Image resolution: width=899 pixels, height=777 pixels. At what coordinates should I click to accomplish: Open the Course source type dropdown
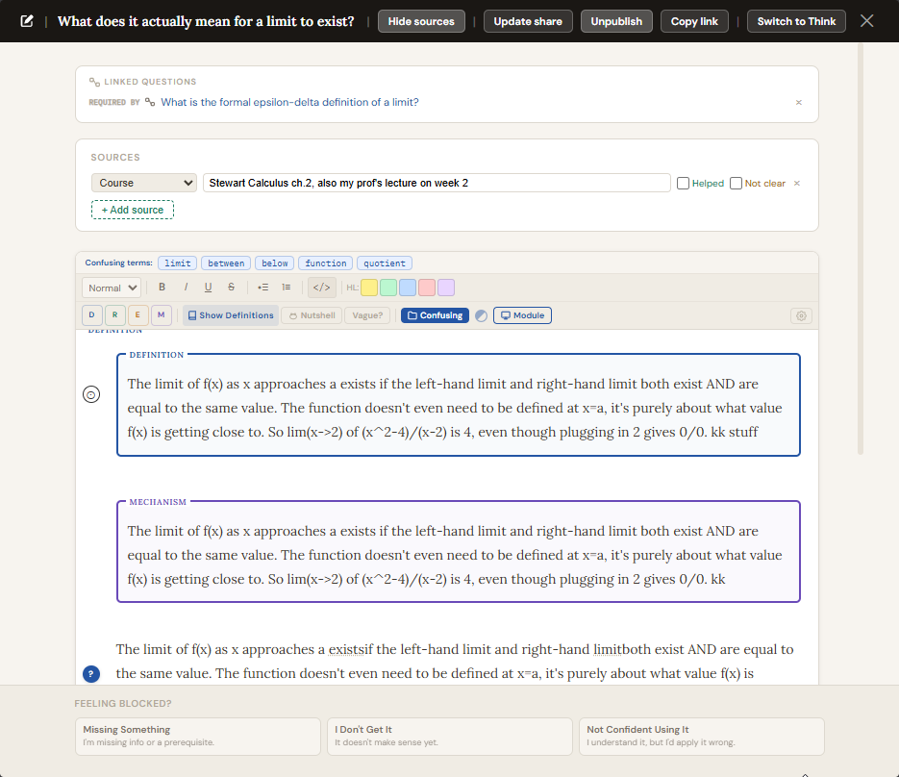(144, 183)
